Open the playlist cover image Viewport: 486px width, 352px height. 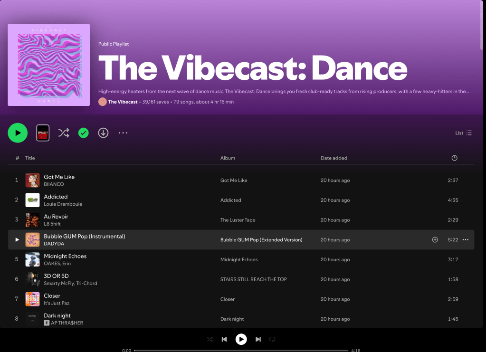pos(48,65)
